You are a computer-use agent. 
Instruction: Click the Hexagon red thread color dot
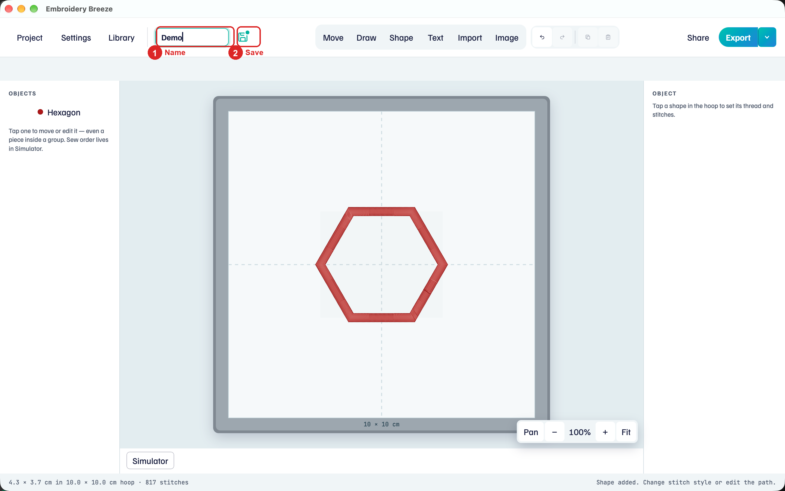40,112
